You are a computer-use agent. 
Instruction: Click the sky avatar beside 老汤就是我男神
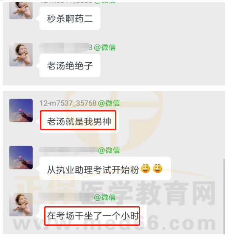[21, 111]
